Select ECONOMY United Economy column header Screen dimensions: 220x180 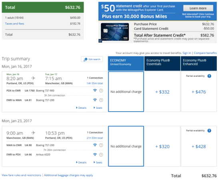pos(126,64)
